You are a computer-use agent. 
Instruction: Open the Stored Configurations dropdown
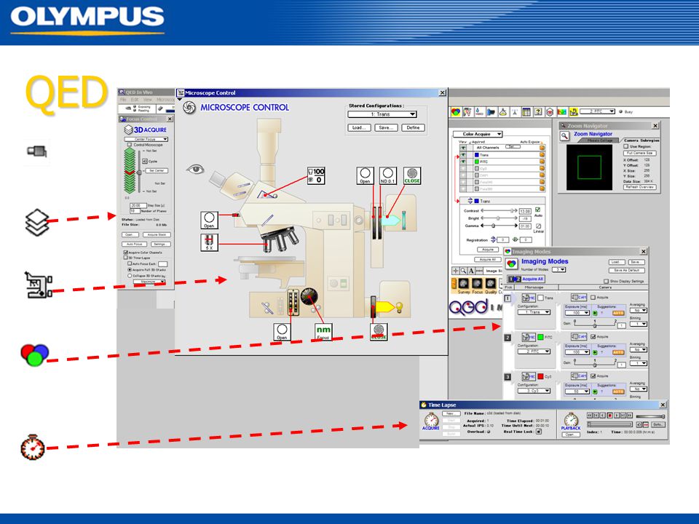(x=382, y=114)
